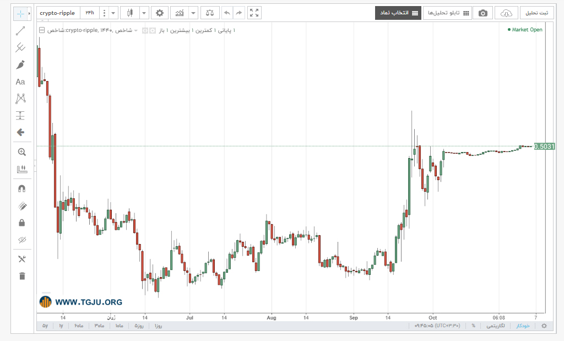Viewport: 564px width, 341px height.
Task: Click the انتخاب نماد symbol selection button
Action: click(x=398, y=13)
